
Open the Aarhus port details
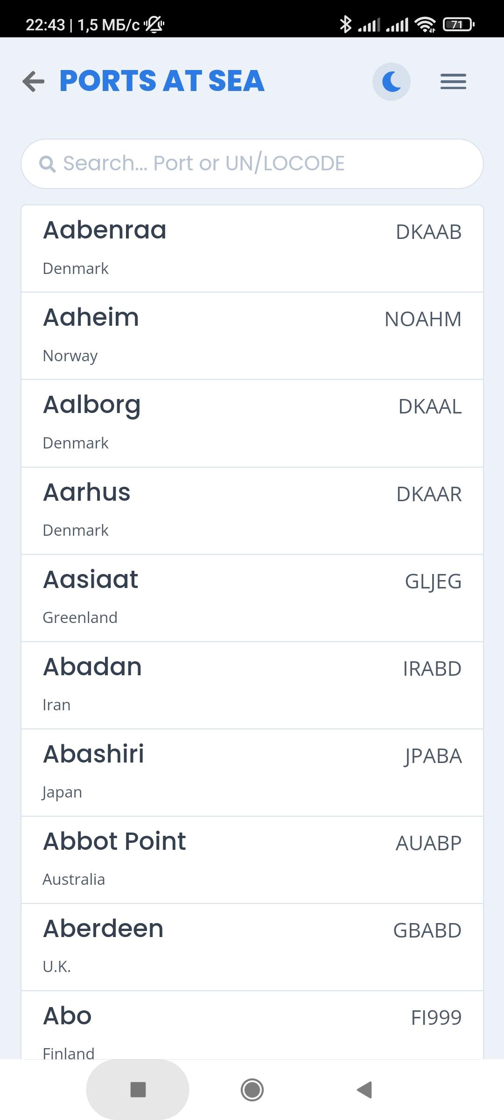point(252,511)
